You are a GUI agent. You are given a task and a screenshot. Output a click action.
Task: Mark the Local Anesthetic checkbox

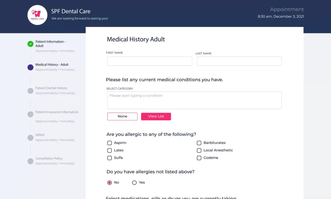199,150
